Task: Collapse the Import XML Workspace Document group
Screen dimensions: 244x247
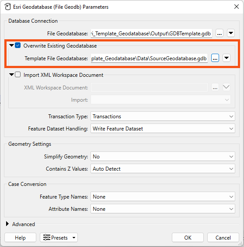Action: (11, 75)
